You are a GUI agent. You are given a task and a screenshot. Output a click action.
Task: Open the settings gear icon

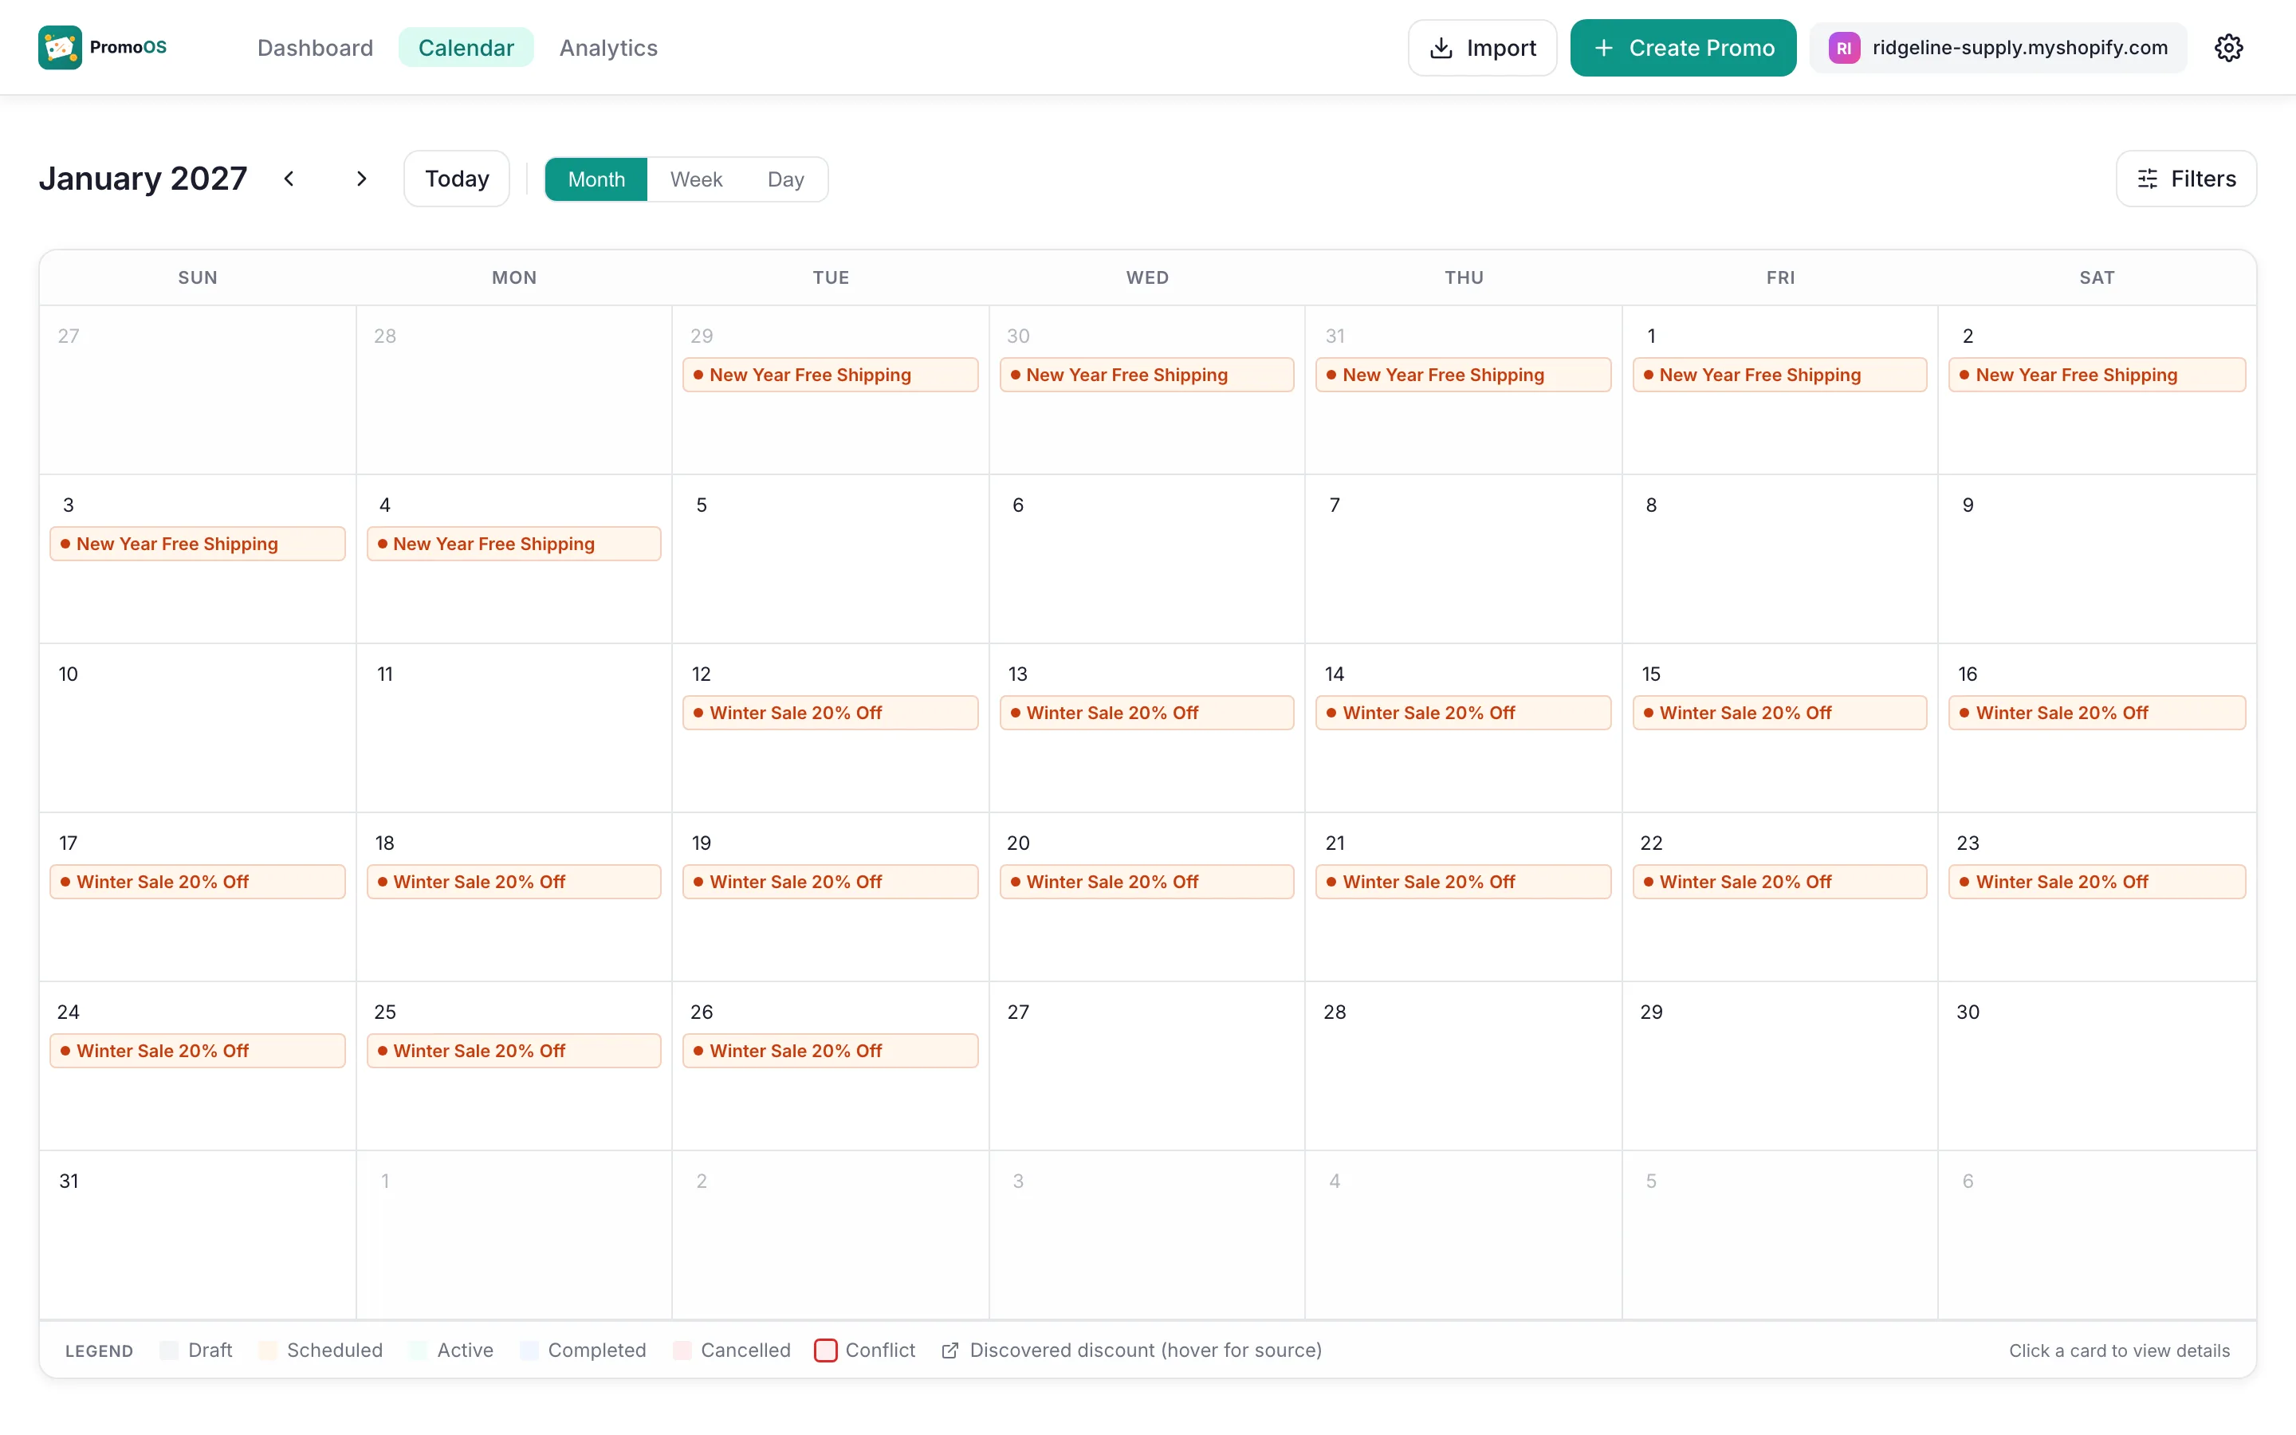(2227, 48)
